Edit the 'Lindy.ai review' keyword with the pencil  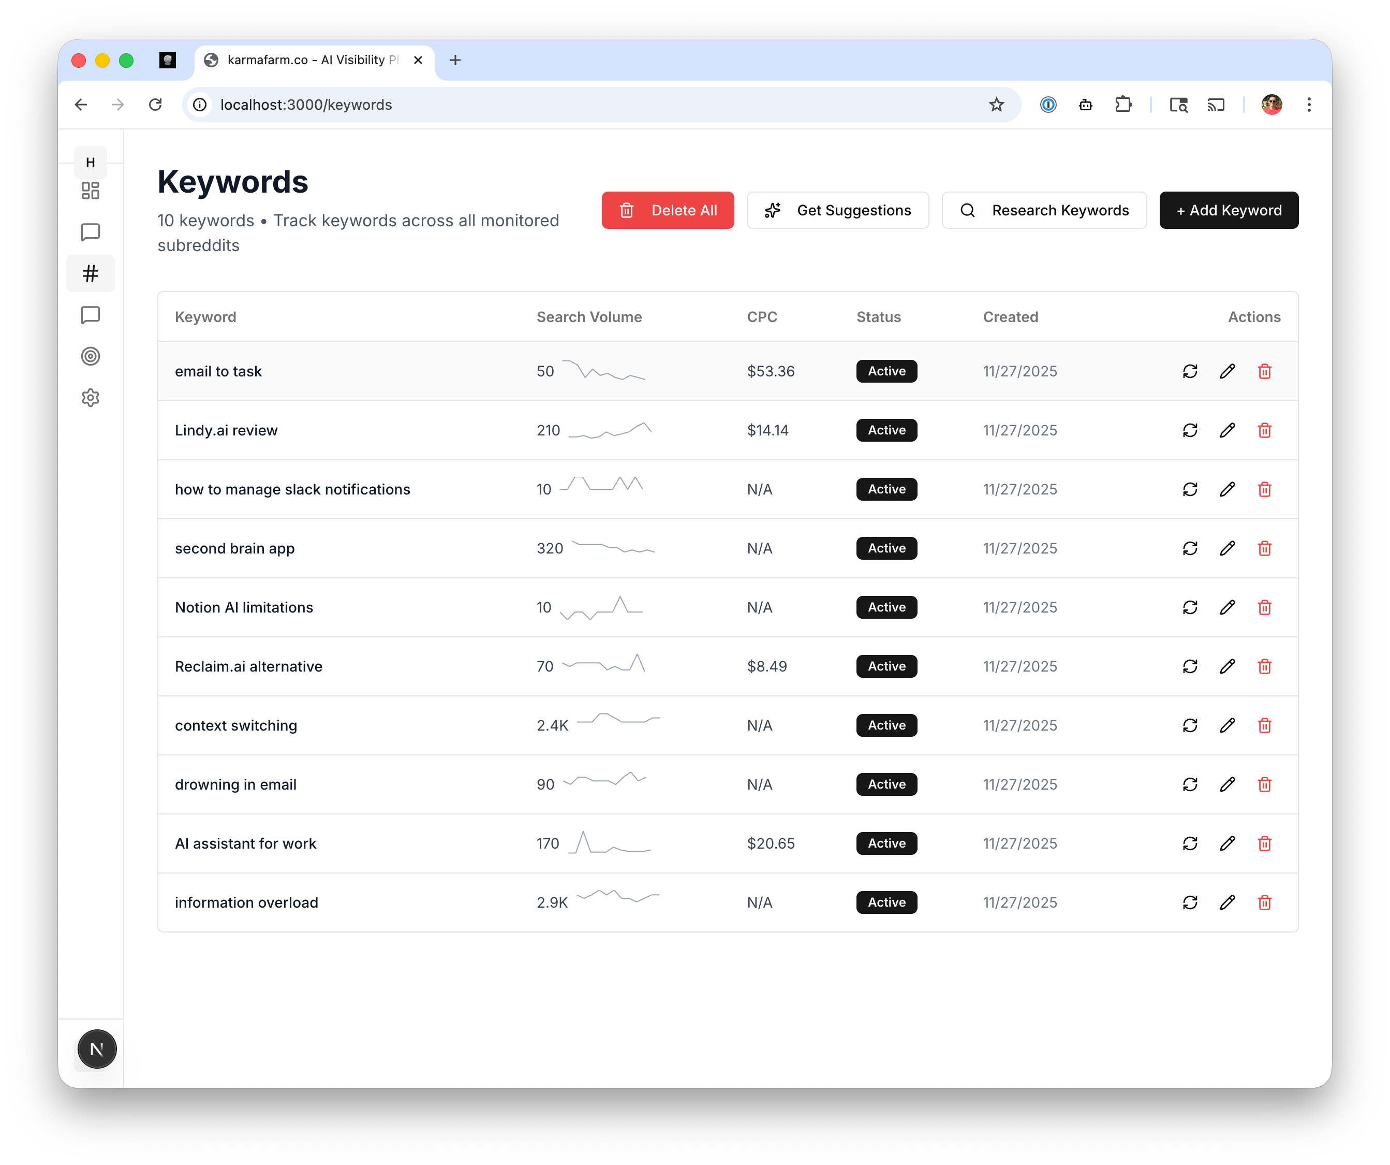pos(1227,430)
